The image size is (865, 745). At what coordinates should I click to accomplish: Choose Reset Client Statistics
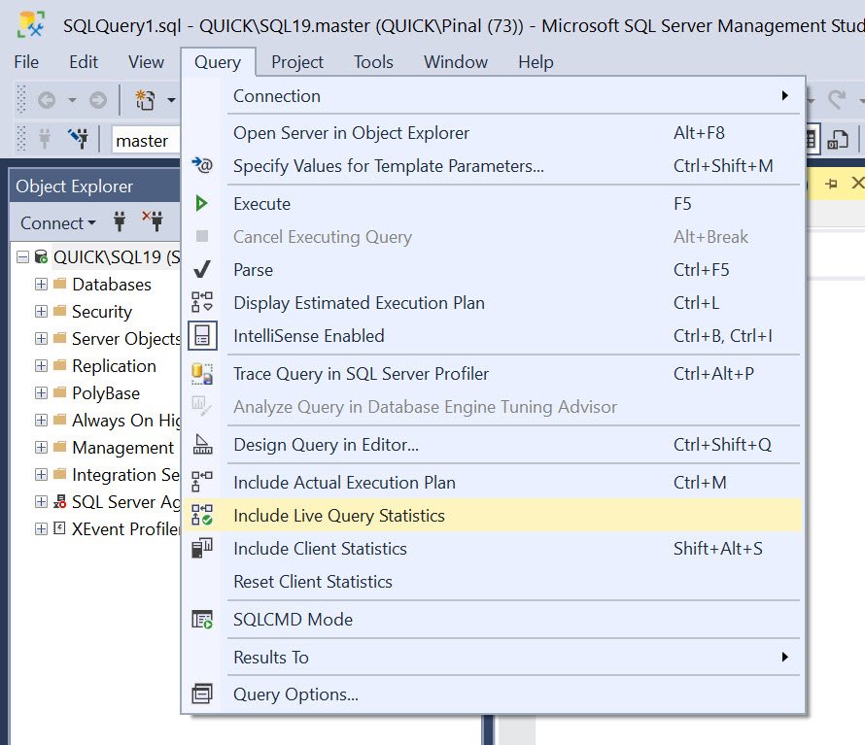(493, 582)
